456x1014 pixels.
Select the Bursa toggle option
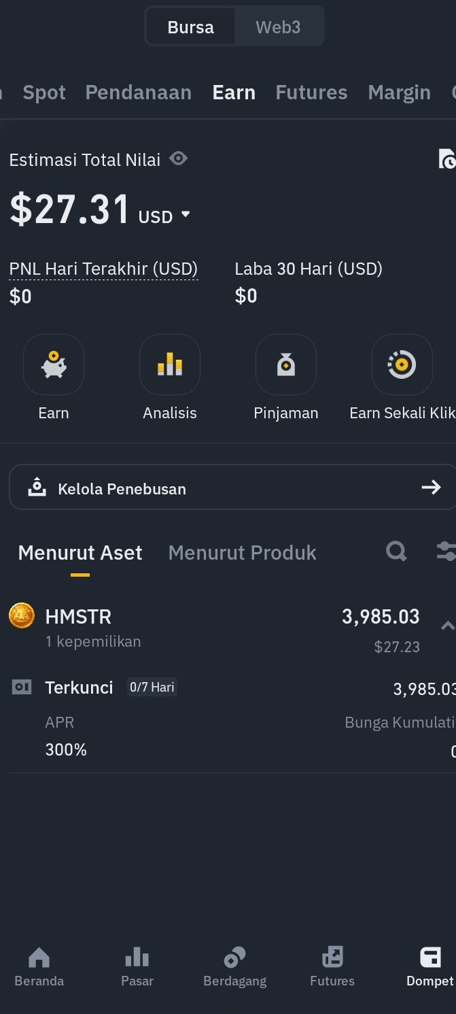pyautogui.click(x=191, y=27)
